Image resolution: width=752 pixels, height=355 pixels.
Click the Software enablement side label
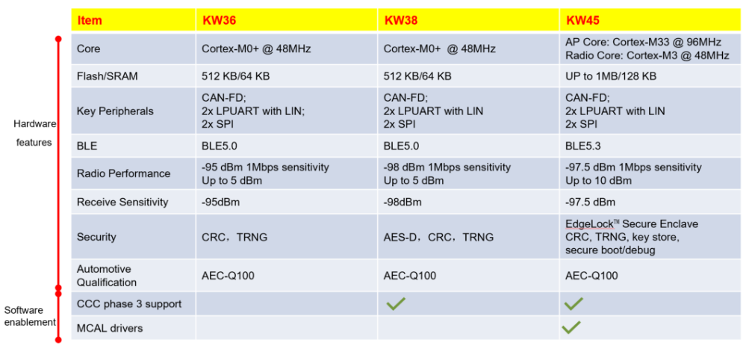[30, 315]
